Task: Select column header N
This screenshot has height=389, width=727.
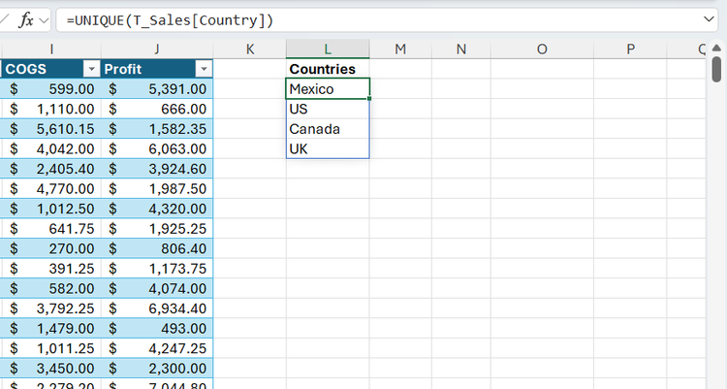Action: (460, 49)
